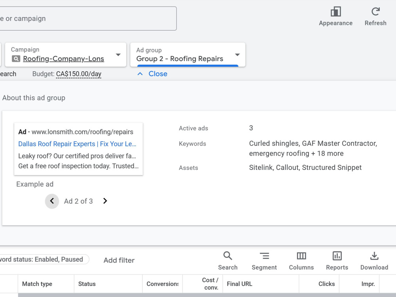396x297 pixels.
Task: Click the 'Assets' label in ad group summary
Action: pyautogui.click(x=188, y=168)
